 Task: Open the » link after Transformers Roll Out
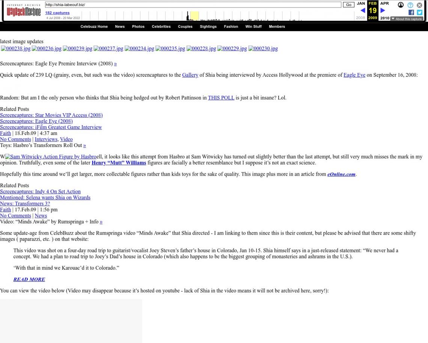[x=84, y=146]
